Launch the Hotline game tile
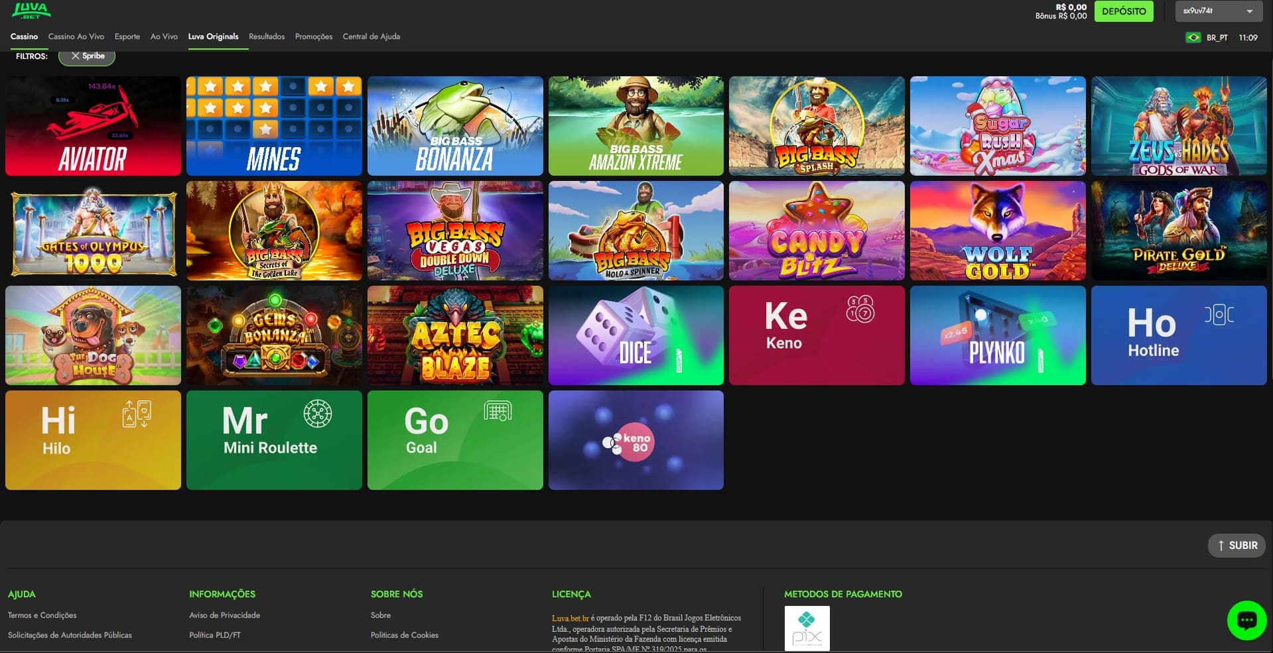The image size is (1273, 653). coord(1179,335)
